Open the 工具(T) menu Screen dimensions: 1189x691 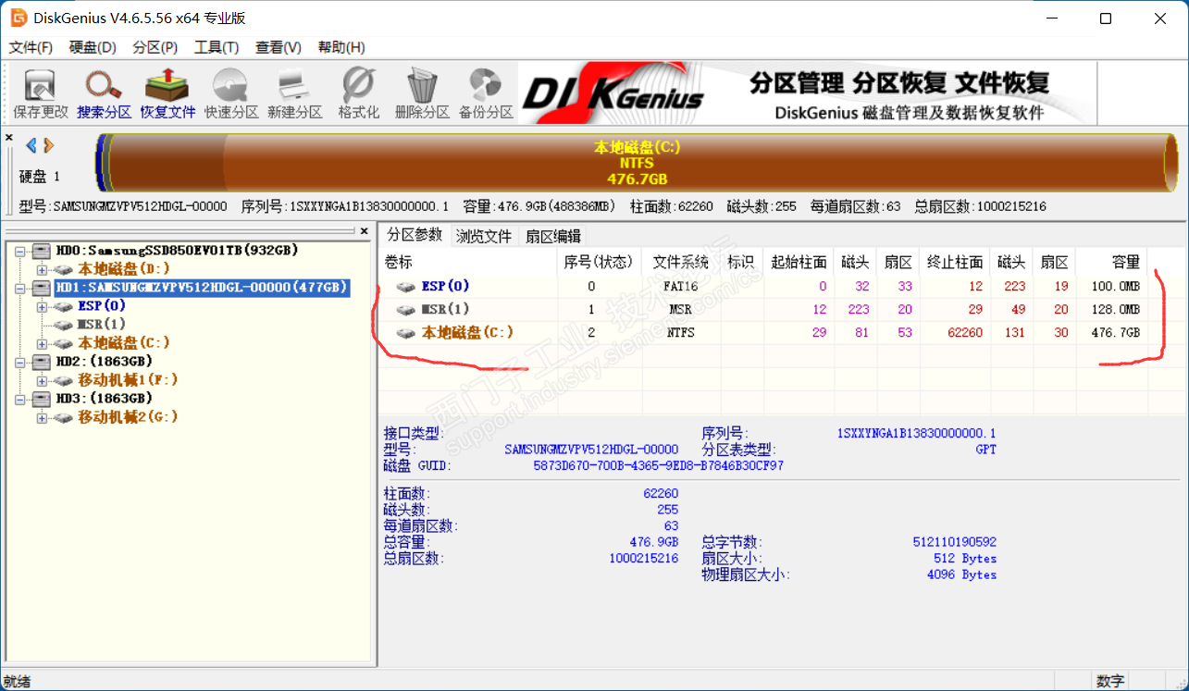tap(217, 47)
